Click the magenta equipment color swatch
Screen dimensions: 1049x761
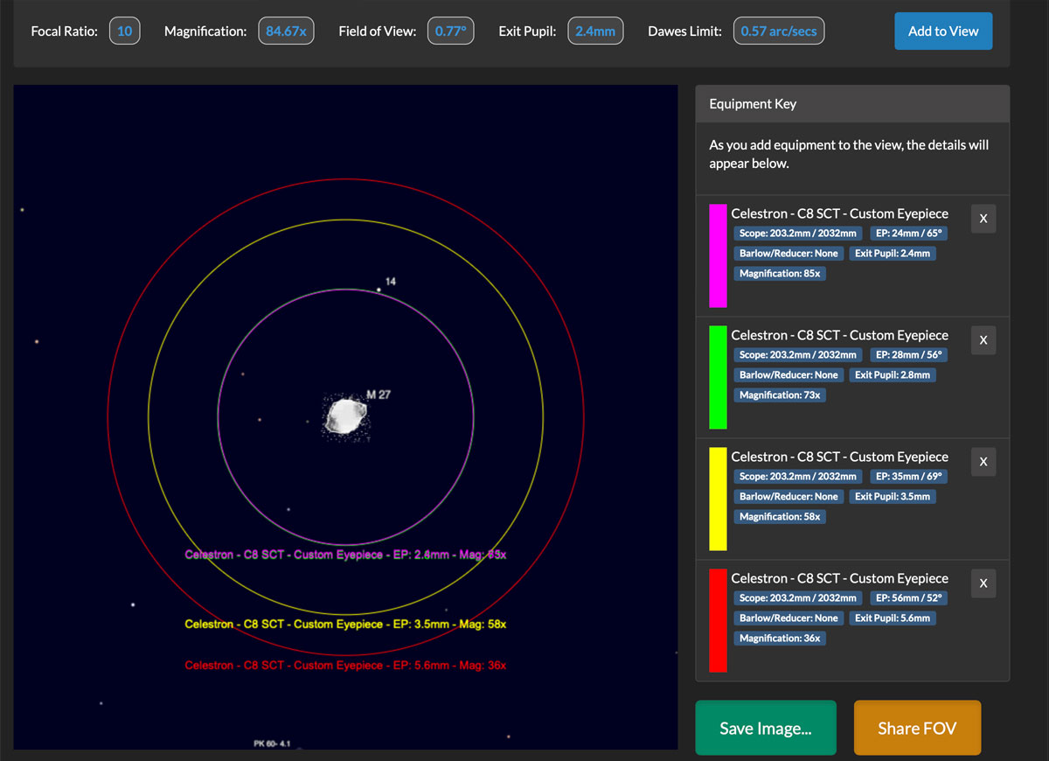click(718, 255)
